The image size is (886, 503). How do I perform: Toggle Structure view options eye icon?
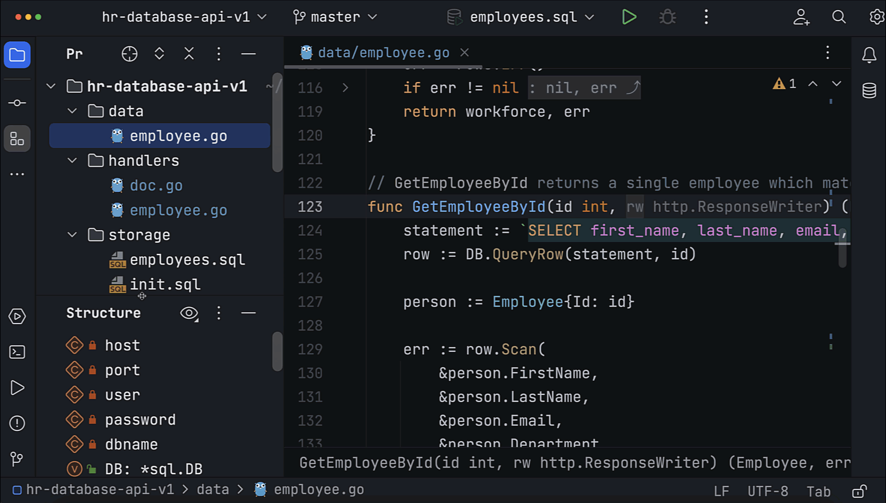[189, 313]
